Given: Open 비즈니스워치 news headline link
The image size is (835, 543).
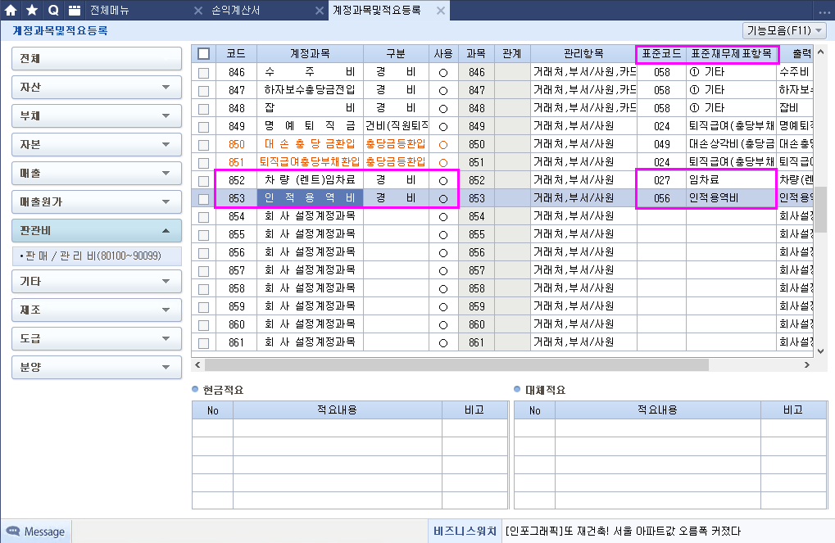Looking at the screenshot, I should (623, 532).
